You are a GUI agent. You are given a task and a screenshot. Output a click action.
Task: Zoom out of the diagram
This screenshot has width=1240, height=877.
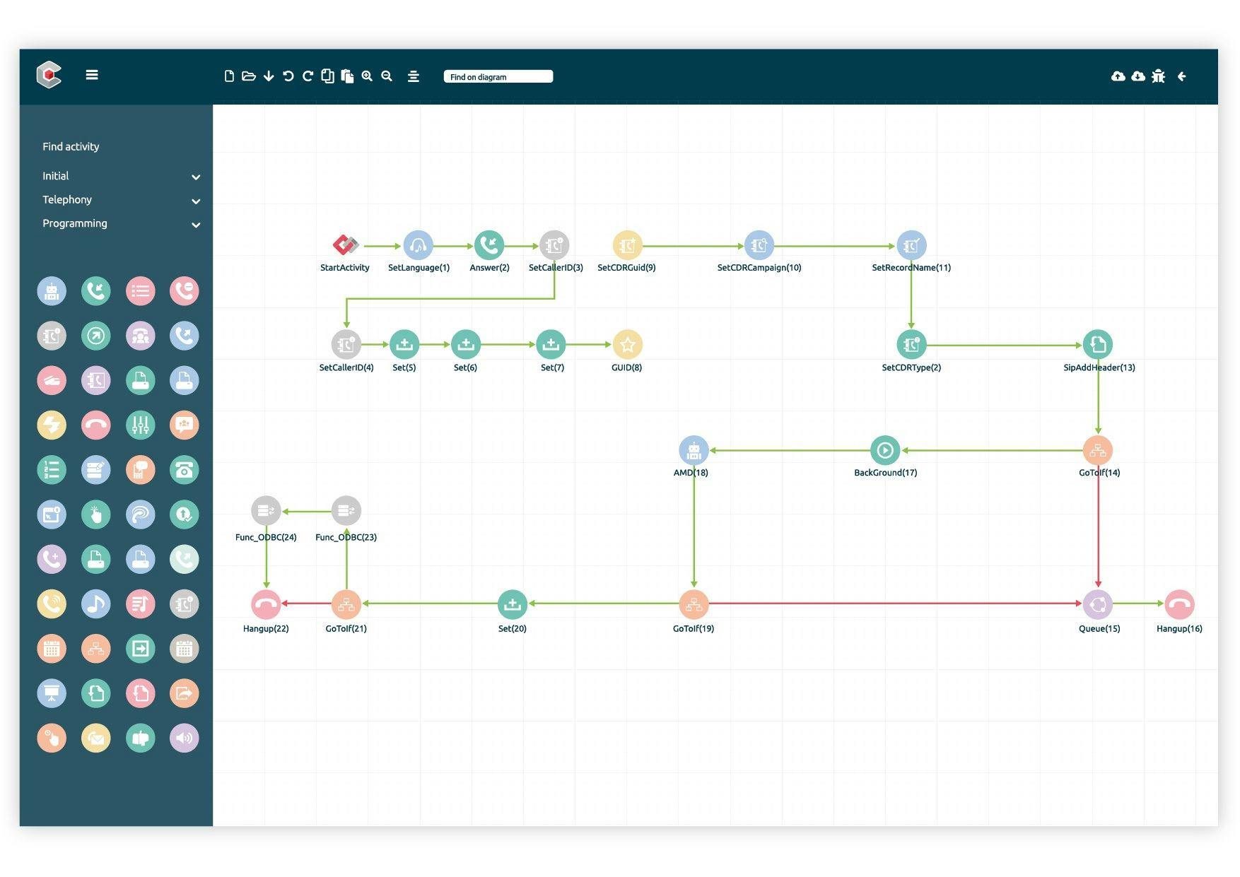387,76
